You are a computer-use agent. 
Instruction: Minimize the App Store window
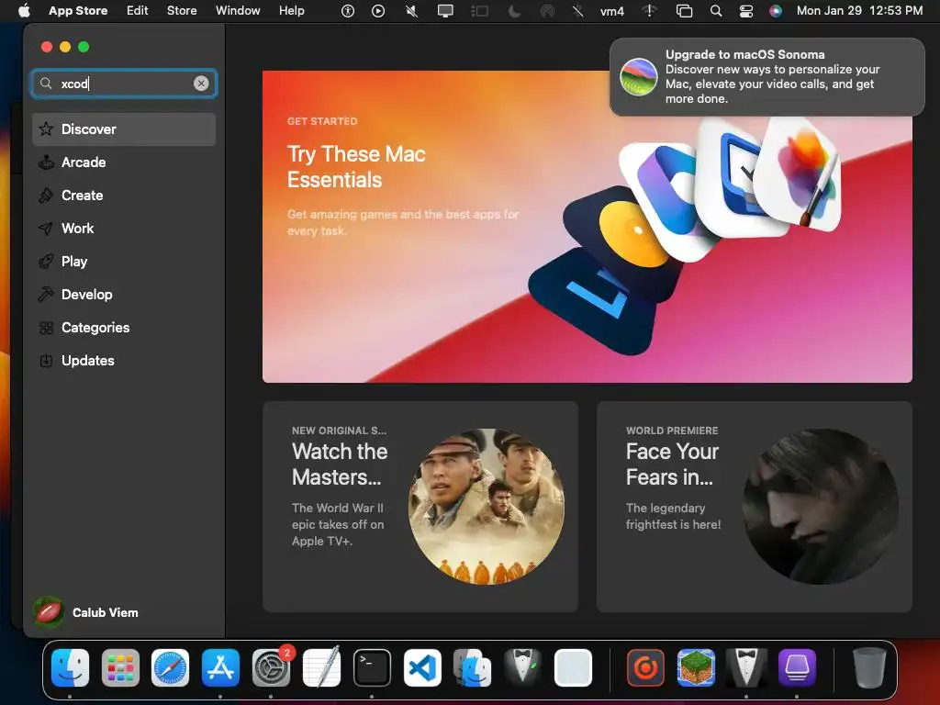[x=65, y=47]
